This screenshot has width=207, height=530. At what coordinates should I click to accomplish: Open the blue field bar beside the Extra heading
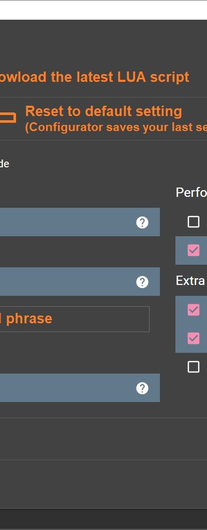click(80, 281)
